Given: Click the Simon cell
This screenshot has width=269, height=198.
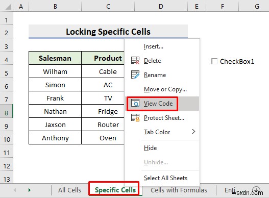Looking at the screenshot, I should [55, 85].
